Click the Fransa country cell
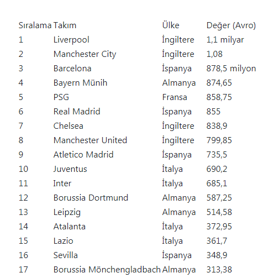 (175, 97)
